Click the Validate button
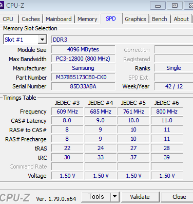193x204 pixels. point(140,197)
